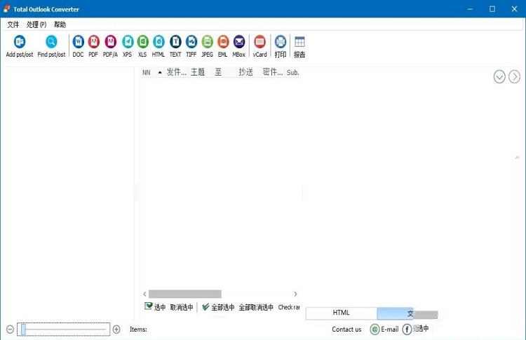The image size is (526, 340).
Task: Click the Add pst/ost icon
Action: (x=20, y=42)
